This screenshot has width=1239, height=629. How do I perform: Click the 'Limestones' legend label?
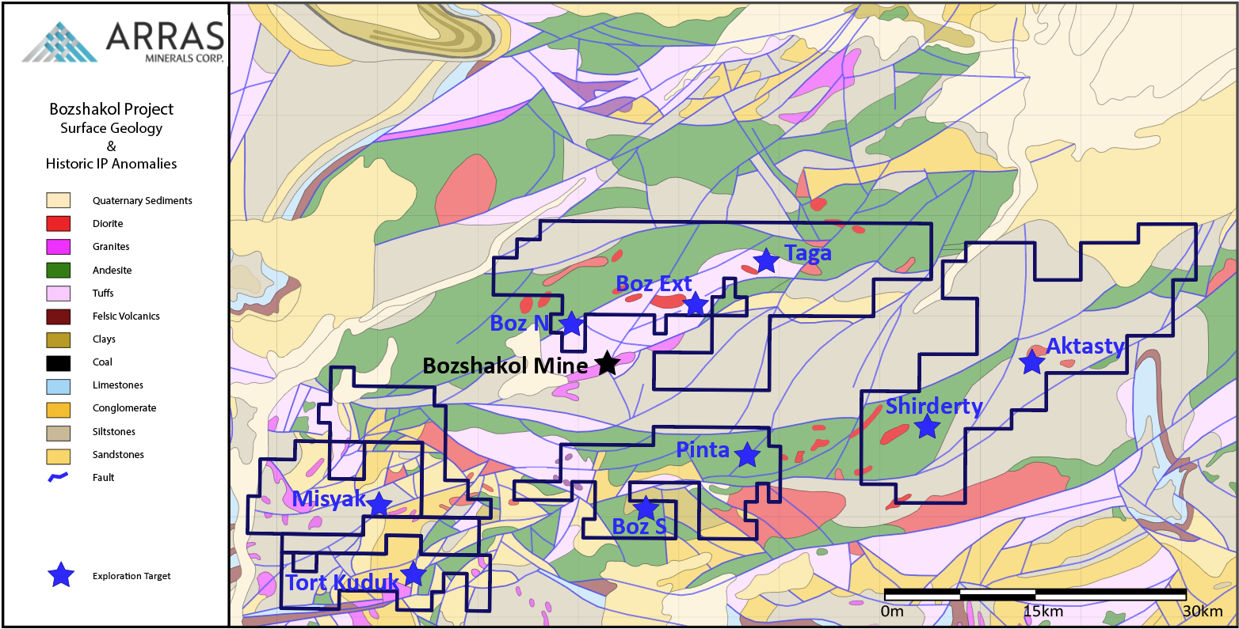(118, 385)
